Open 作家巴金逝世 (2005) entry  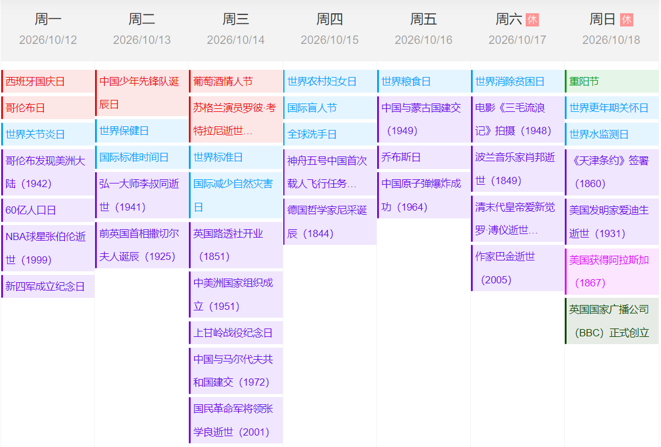[517, 268]
